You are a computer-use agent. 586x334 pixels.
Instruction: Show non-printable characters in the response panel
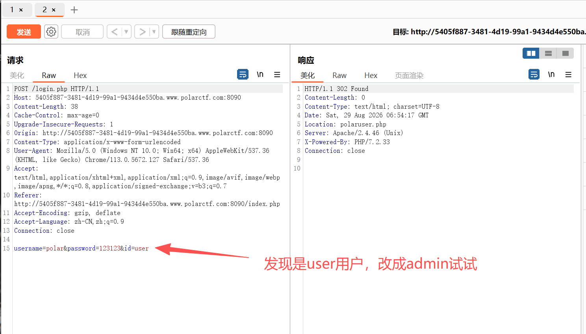coord(551,74)
